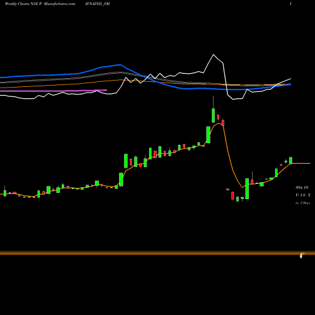Click the 'AVNAIND_SM' ticker symbol text
Image resolution: width=315 pixels, height=315 pixels.
click(x=97, y=4)
